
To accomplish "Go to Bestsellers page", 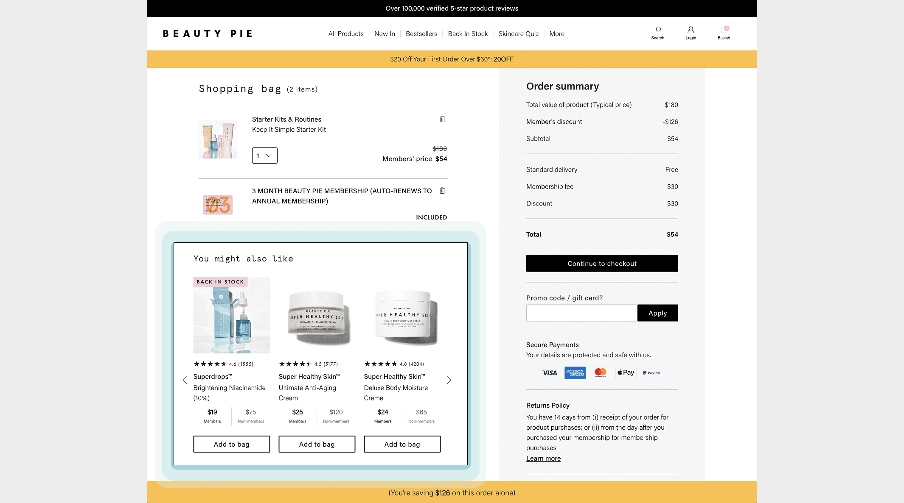I will click(421, 34).
